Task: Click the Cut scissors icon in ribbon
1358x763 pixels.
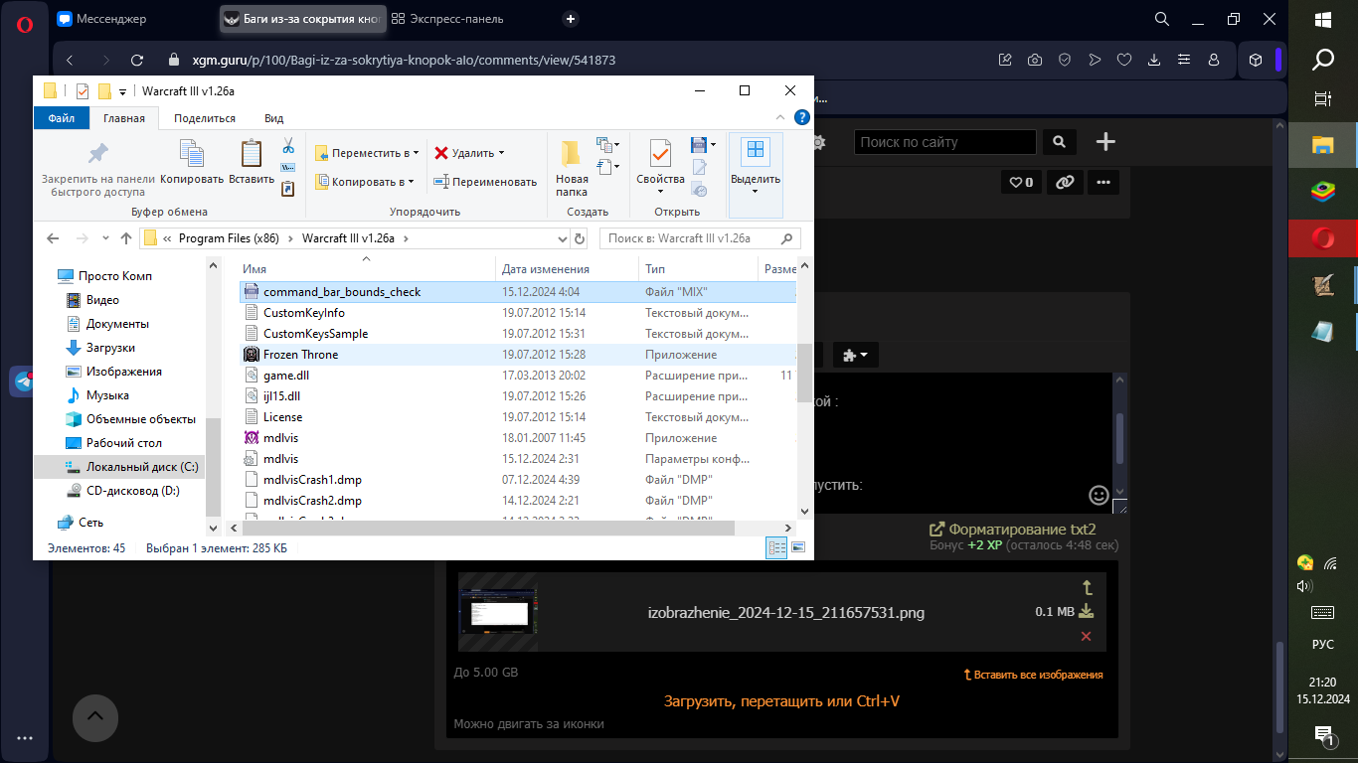Action: 288,146
